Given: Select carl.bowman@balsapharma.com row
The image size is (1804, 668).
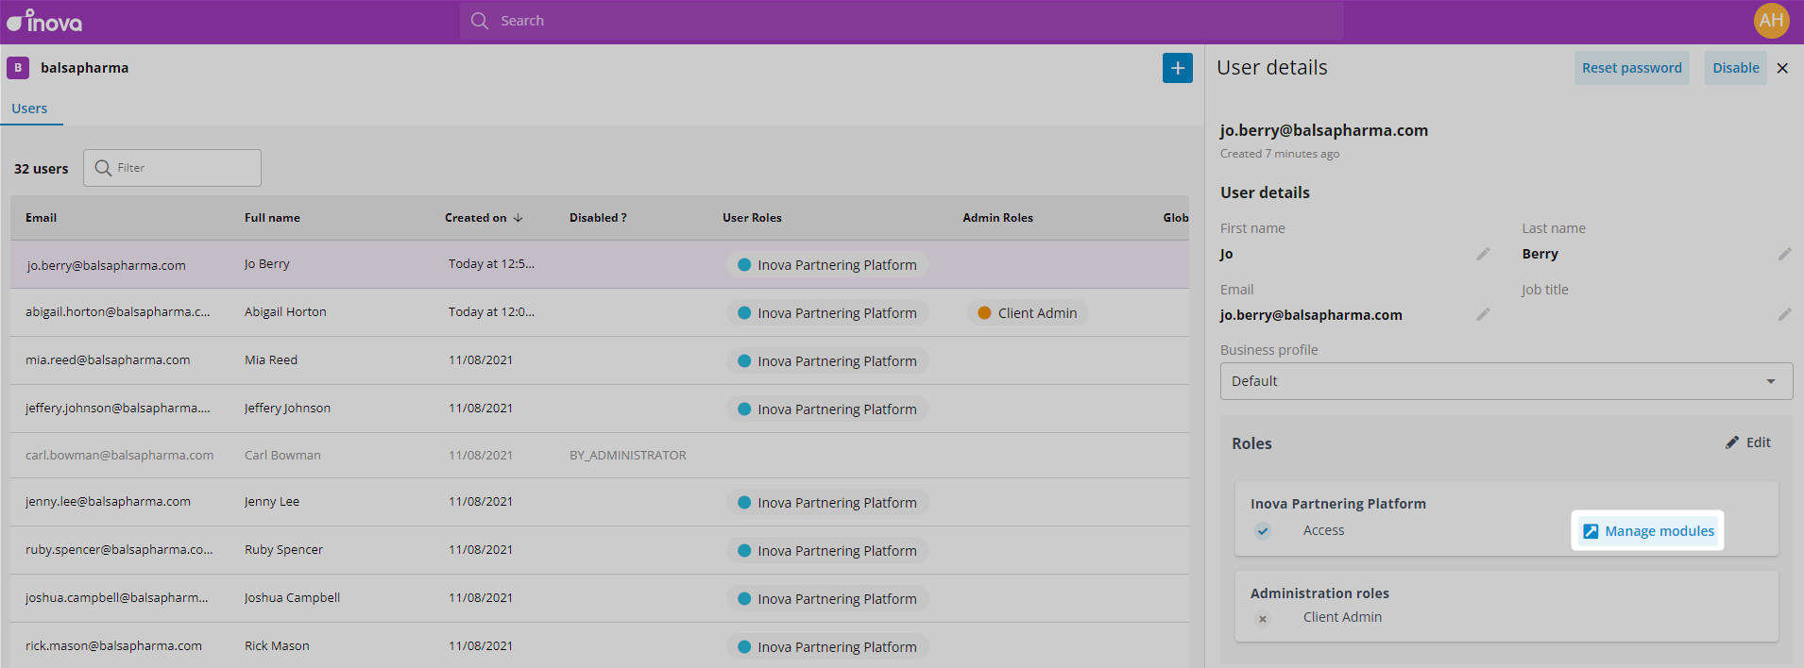Looking at the screenshot, I should [x=600, y=455].
